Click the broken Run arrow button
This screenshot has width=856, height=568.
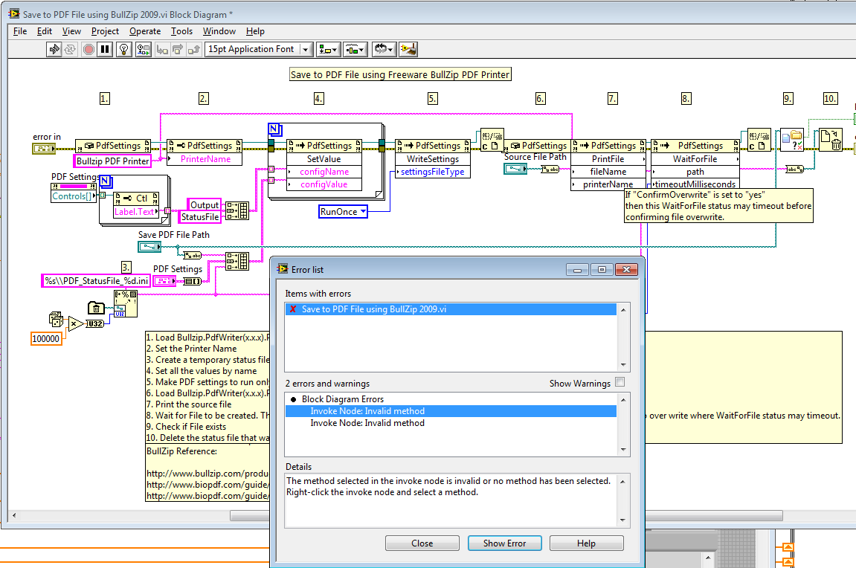[x=54, y=49]
